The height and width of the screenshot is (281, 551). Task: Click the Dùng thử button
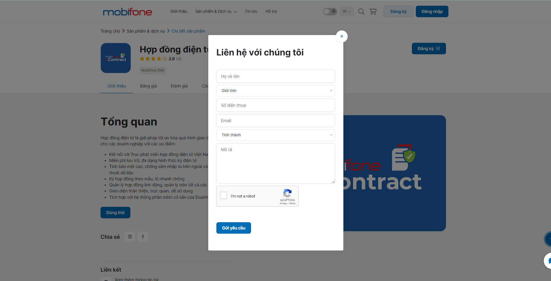(115, 213)
